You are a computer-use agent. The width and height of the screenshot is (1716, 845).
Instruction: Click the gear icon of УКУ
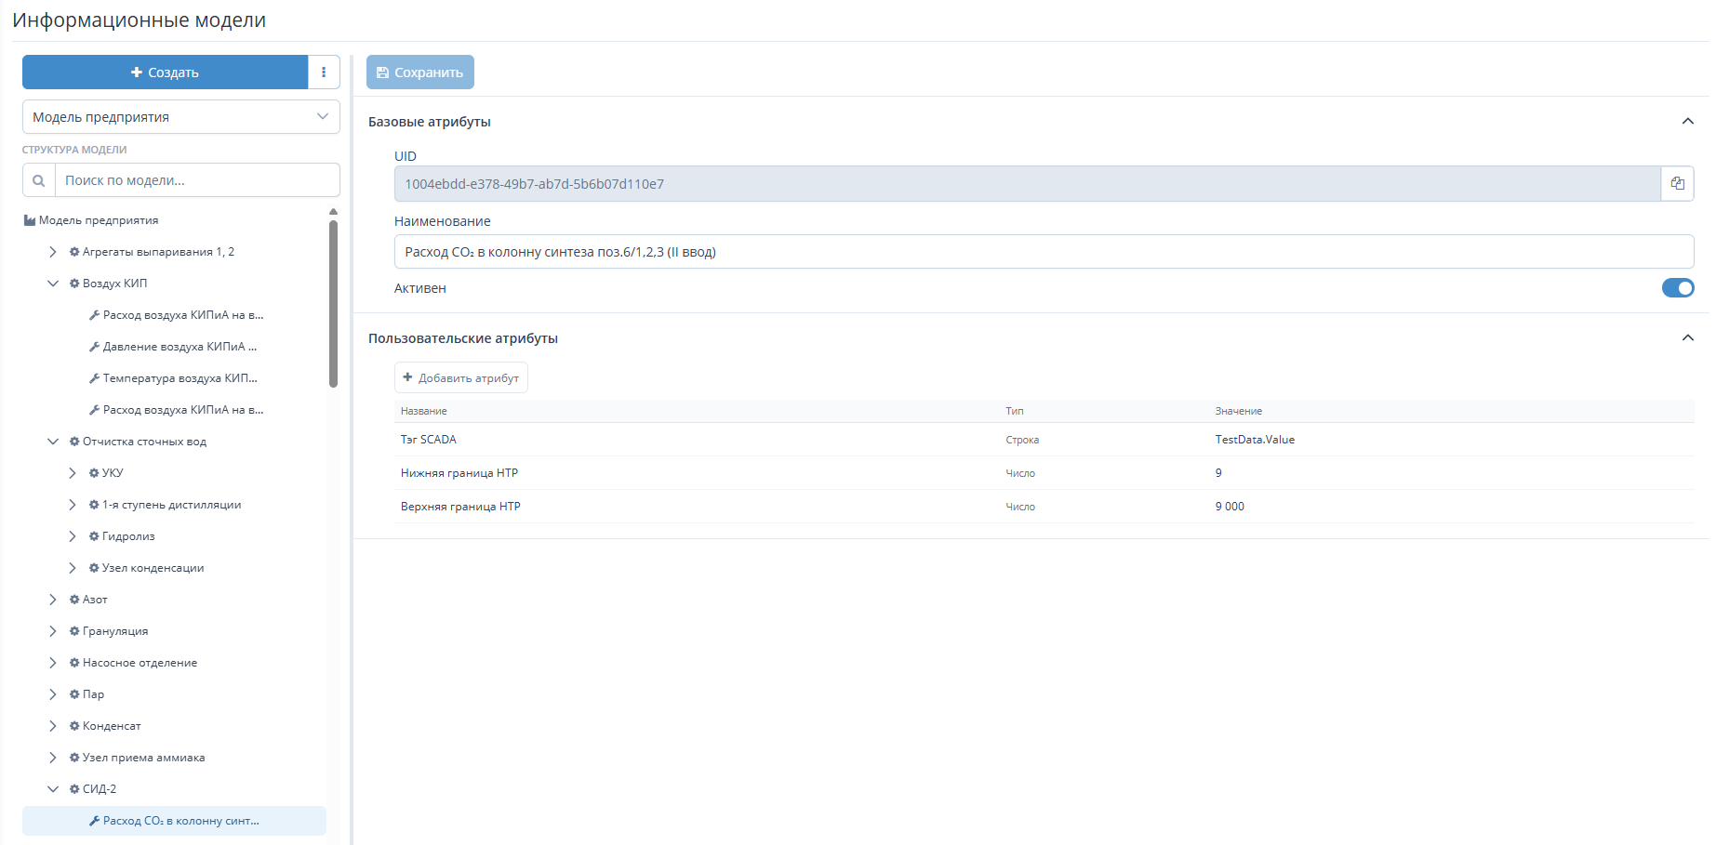pos(94,473)
